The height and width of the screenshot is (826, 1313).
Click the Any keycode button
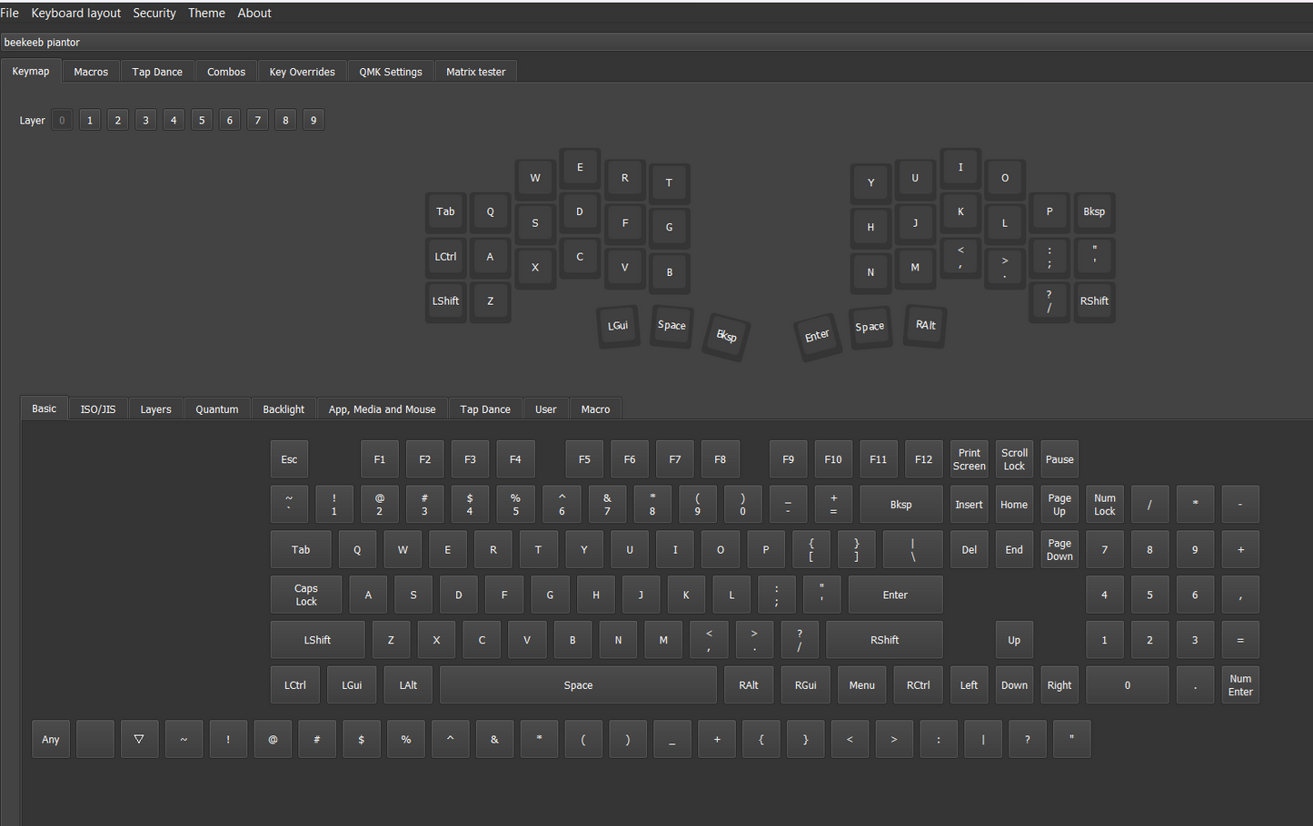(x=50, y=739)
